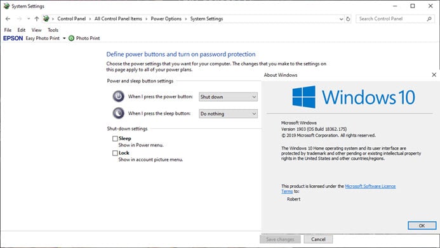Open the power button action dropdown

tap(228, 97)
